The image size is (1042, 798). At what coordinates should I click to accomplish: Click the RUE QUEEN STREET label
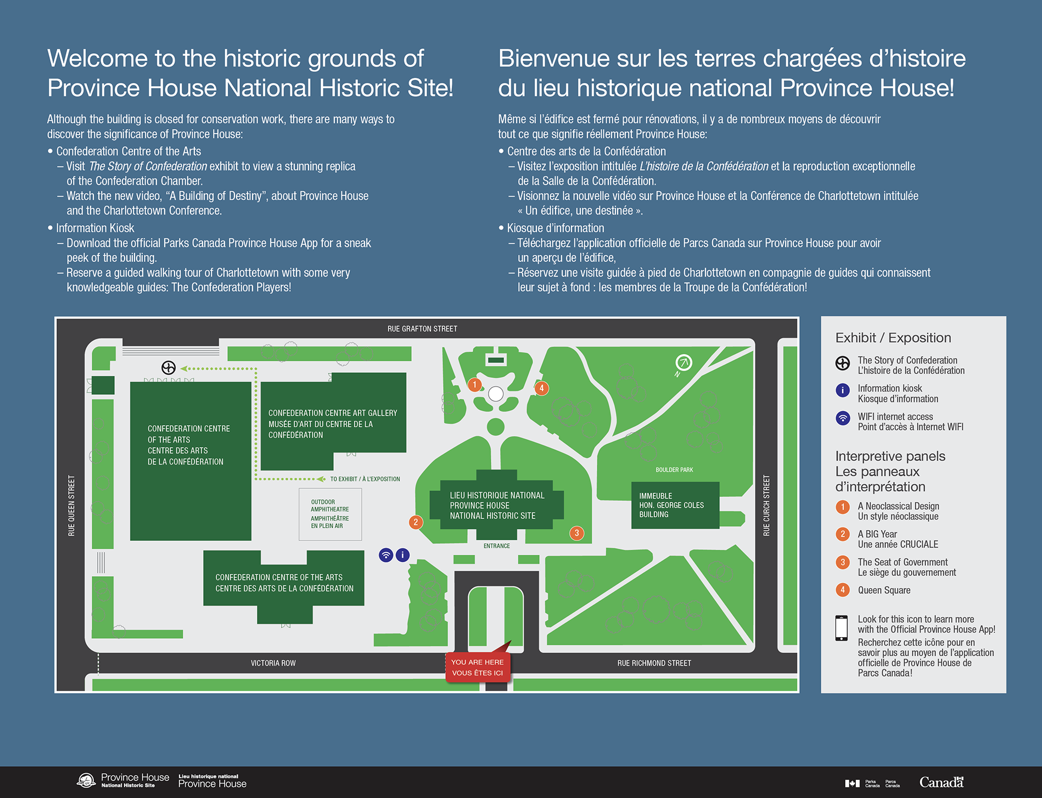[71, 506]
